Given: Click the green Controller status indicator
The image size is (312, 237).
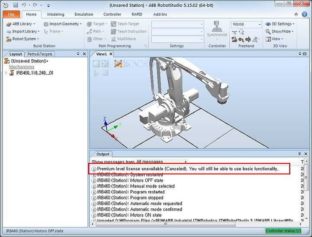Looking at the screenshot, I should coord(283,231).
